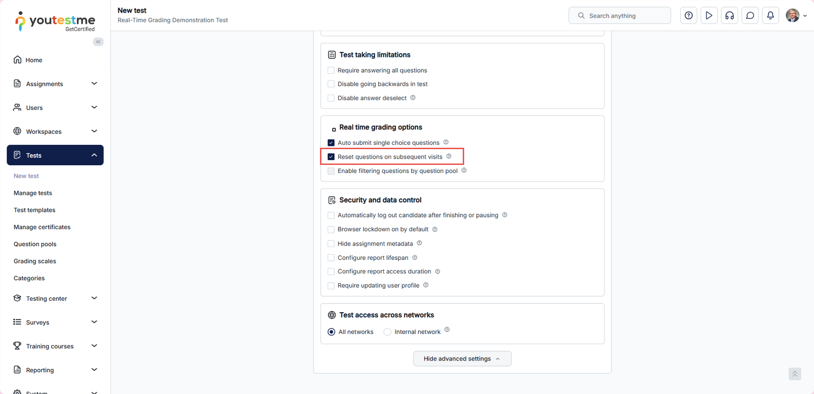
Task: Expand the Assignments sidebar menu
Action: tap(55, 83)
